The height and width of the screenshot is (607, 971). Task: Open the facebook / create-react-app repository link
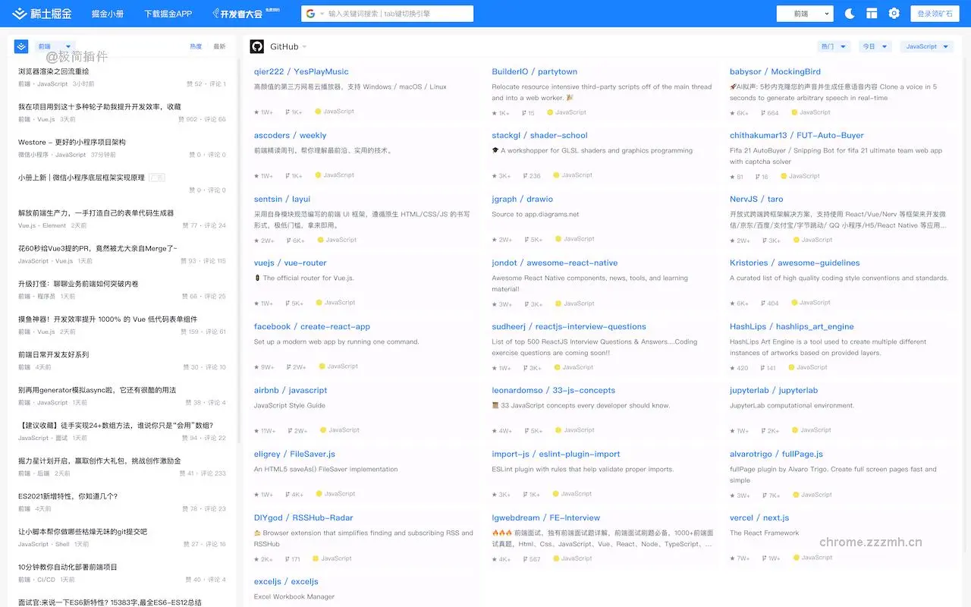pos(312,326)
